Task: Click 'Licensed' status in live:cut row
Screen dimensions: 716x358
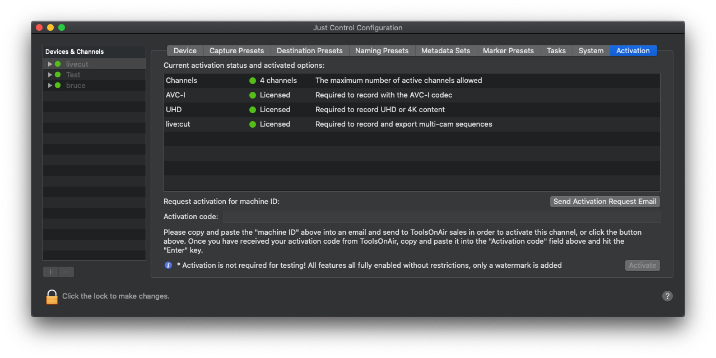Action: 275,124
